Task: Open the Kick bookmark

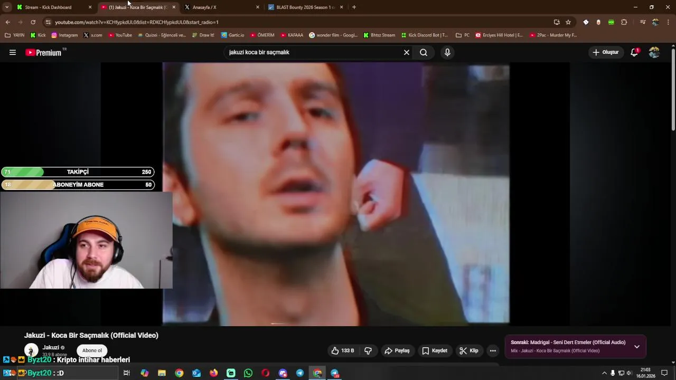Action: [x=38, y=35]
